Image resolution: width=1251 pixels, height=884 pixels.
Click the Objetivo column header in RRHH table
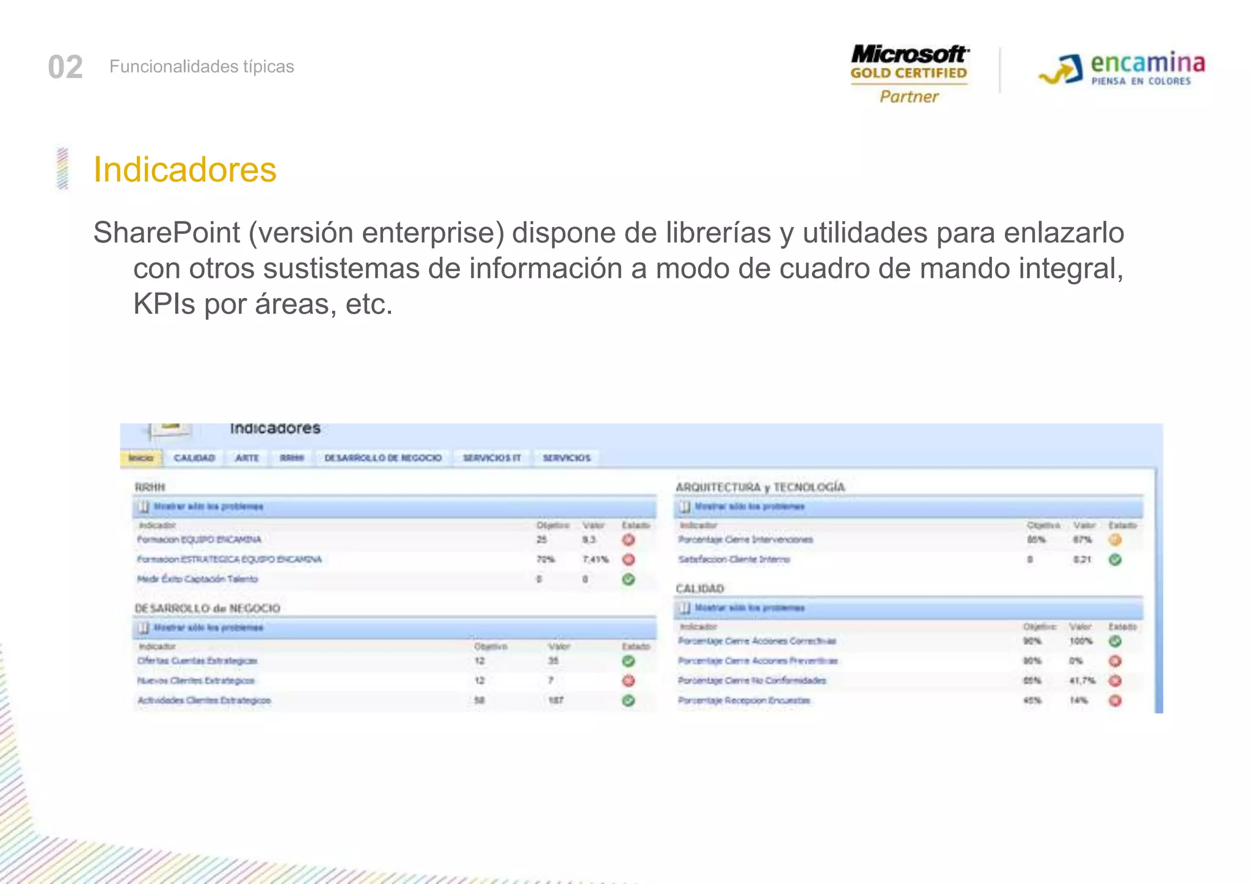[552, 525]
